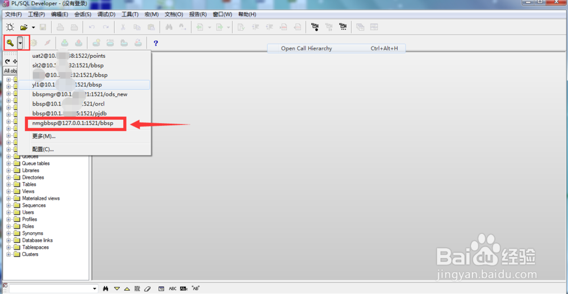Viewport: 568px width, 294px height.
Task: Click the Break lightning icon
Action: pyautogui.click(x=47, y=44)
